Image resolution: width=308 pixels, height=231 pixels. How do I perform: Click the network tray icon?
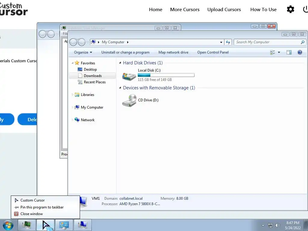tap(270, 225)
